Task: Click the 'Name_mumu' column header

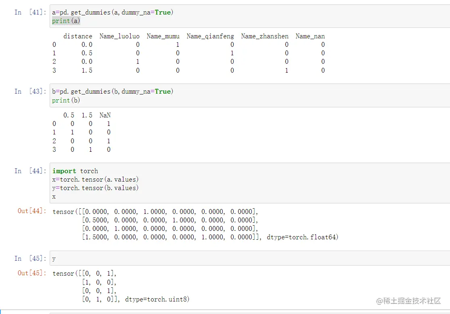Action: click(x=163, y=36)
